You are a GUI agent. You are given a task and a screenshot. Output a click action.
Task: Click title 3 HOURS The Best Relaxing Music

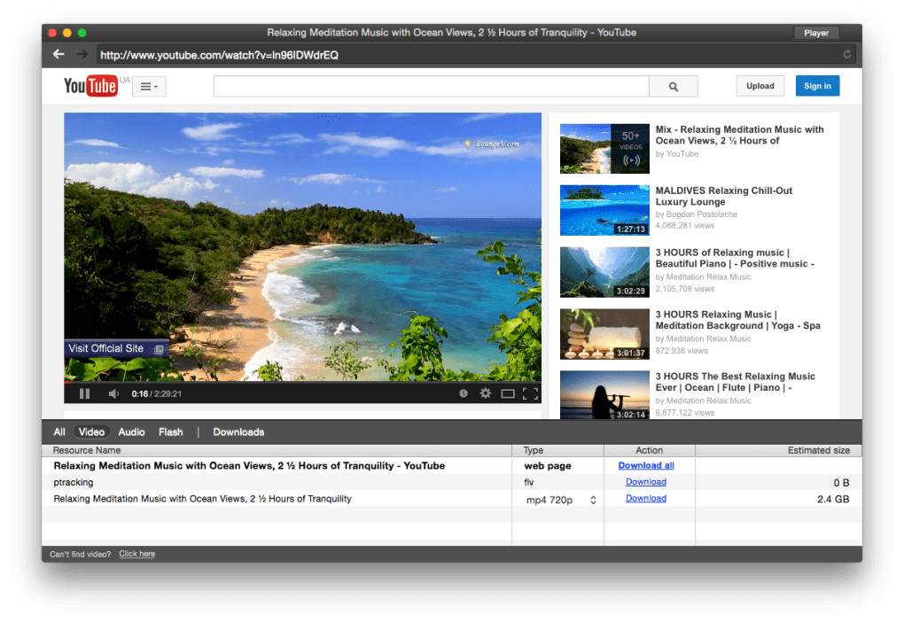point(735,382)
